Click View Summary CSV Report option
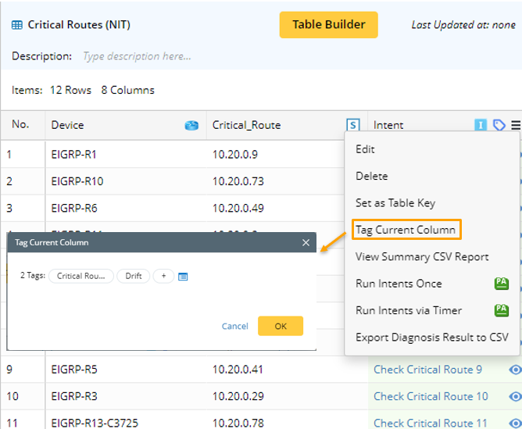 click(422, 256)
